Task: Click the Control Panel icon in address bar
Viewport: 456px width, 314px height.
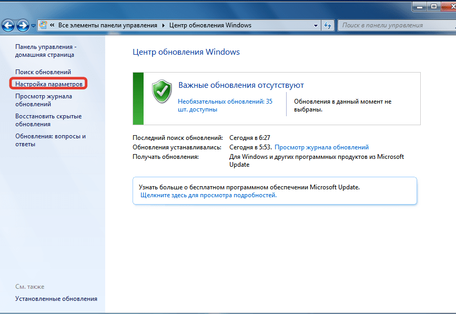Action: [43, 25]
